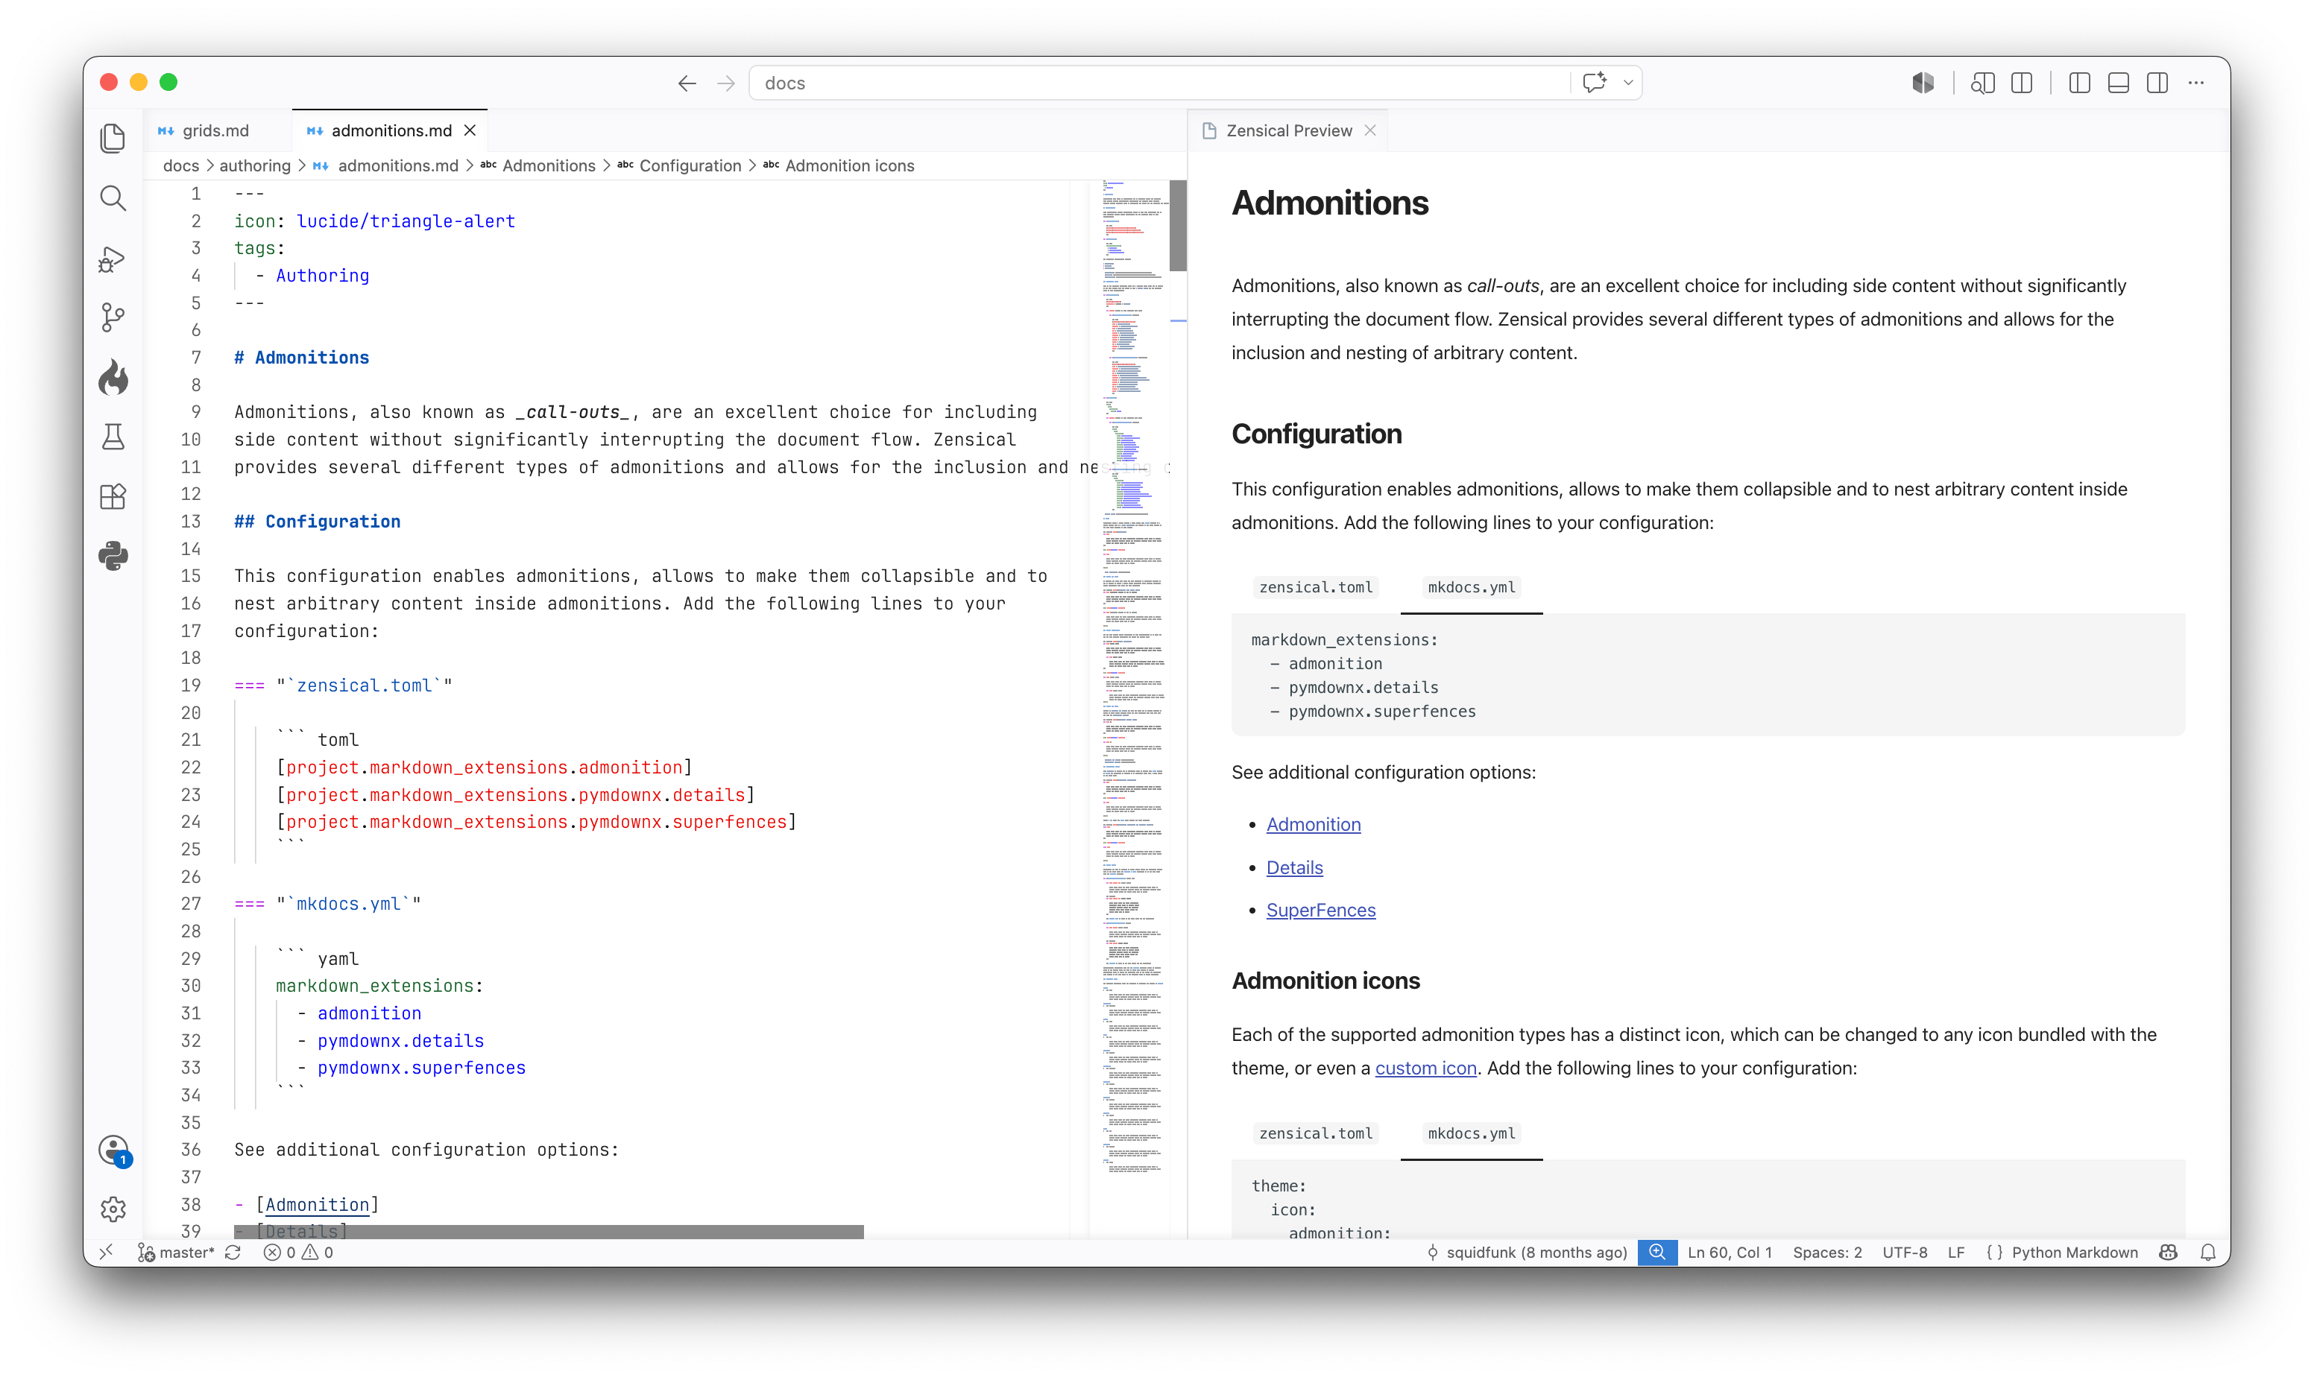This screenshot has height=1377, width=2314.
Task: Select the mkdocs.yml tab under Admonition icons
Action: [1471, 1133]
